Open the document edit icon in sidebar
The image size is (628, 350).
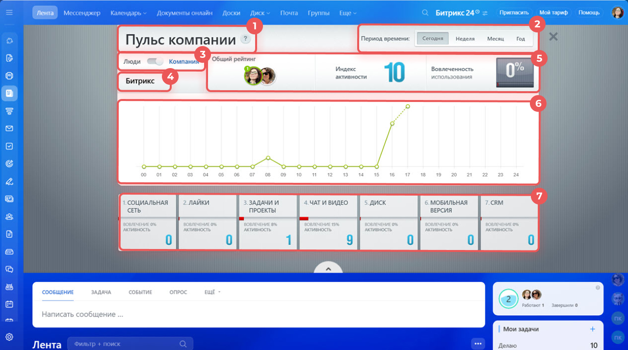tap(9, 58)
